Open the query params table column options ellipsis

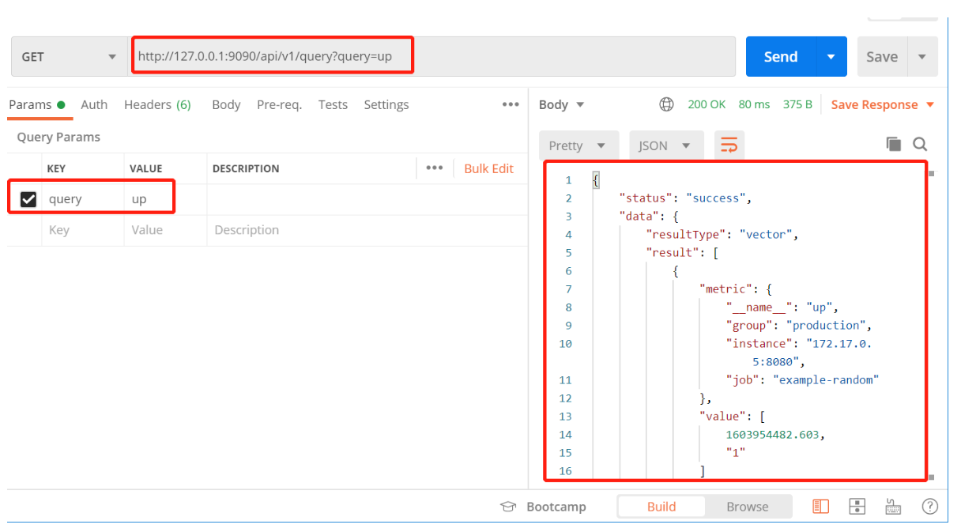[434, 168]
